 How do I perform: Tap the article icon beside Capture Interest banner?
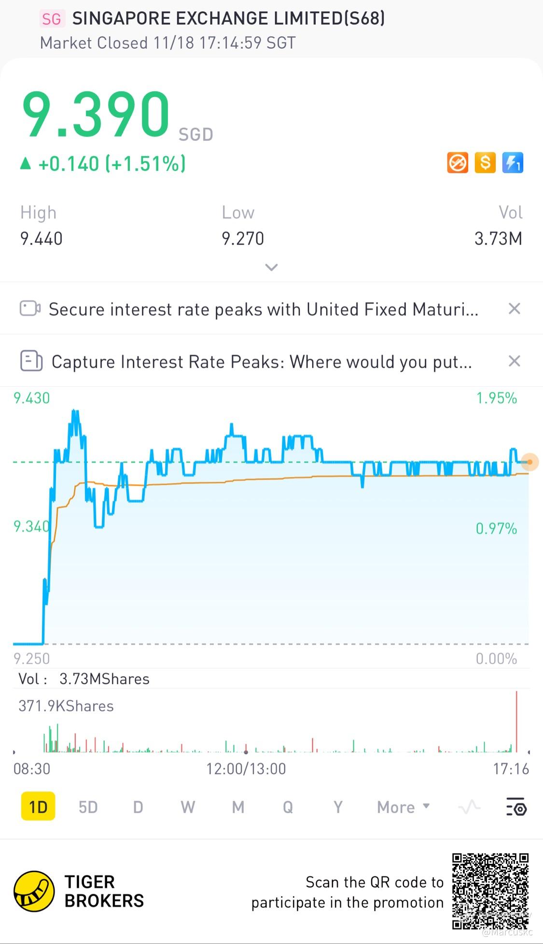point(31,361)
